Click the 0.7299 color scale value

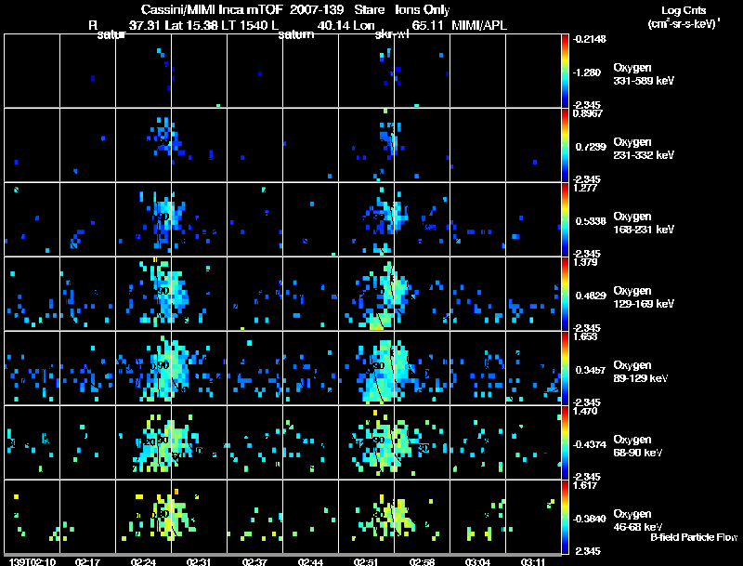pyautogui.click(x=591, y=147)
